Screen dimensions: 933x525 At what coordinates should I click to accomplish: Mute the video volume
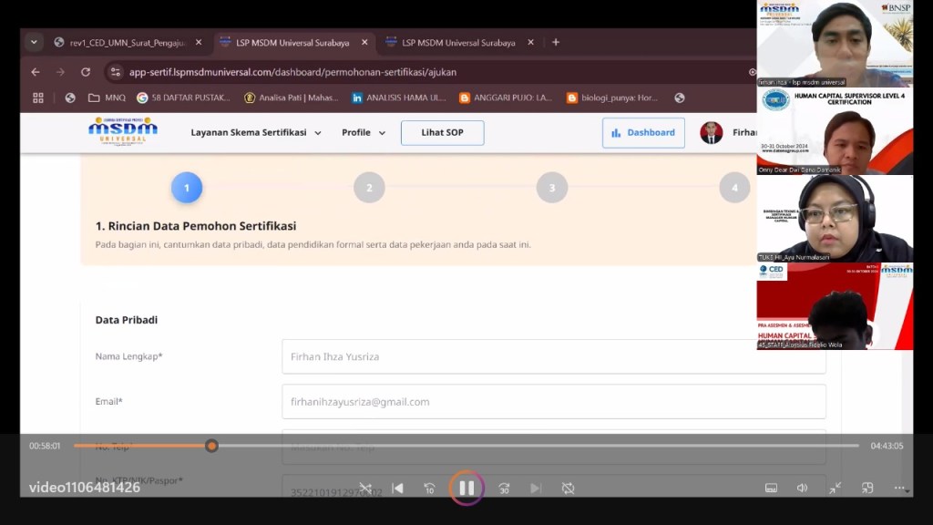pos(802,489)
